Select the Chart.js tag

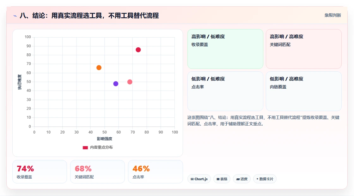tap(199, 179)
